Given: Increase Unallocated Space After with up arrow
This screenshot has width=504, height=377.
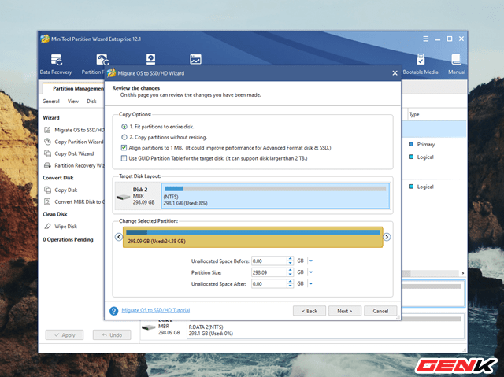Looking at the screenshot, I should [291, 282].
